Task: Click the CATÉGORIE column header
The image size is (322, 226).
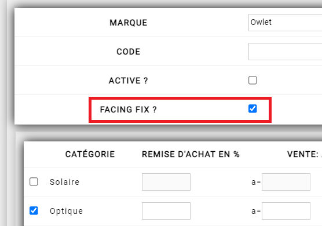Action: click(90, 154)
